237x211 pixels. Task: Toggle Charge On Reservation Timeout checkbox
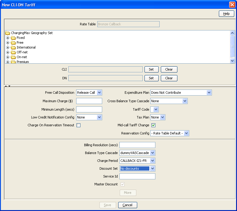(x=79, y=125)
